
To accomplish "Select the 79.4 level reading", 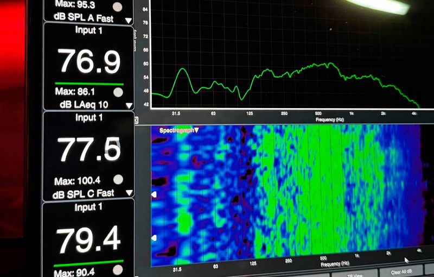I will pos(88,240).
